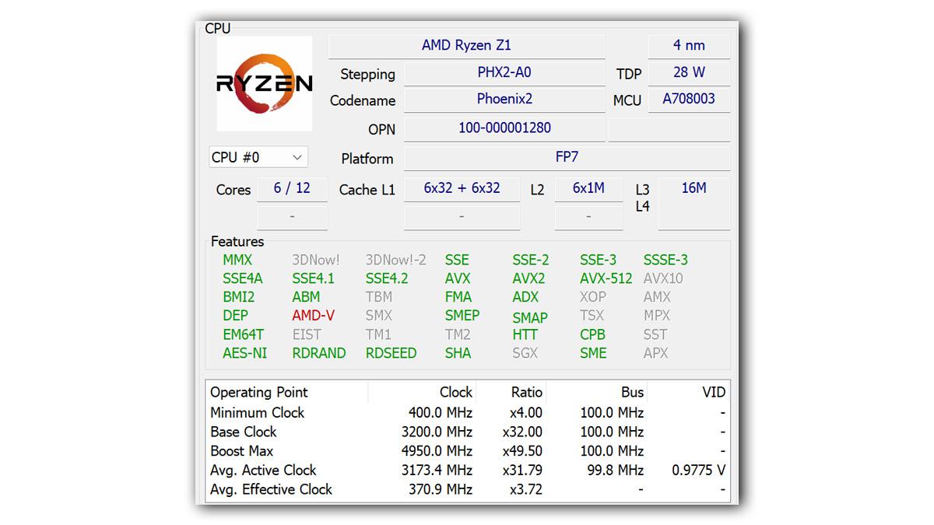Click the VID column header
Screen dimensions: 934x525
pyautogui.click(x=688, y=392)
